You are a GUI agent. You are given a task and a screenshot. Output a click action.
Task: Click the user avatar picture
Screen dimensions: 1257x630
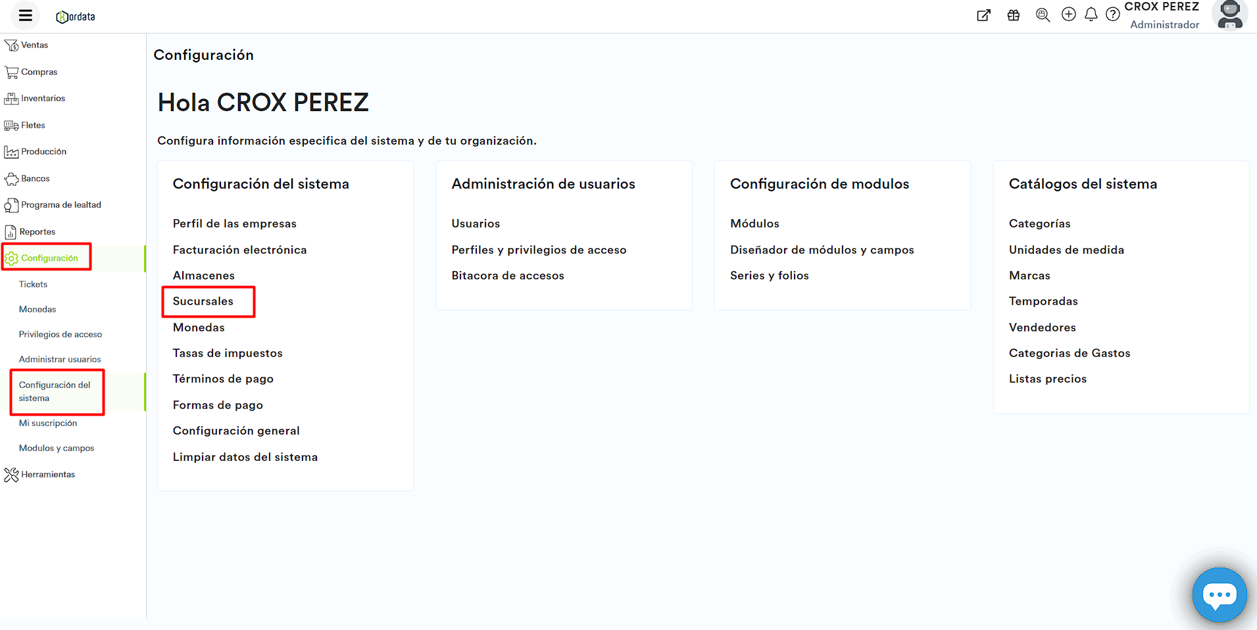(x=1229, y=15)
